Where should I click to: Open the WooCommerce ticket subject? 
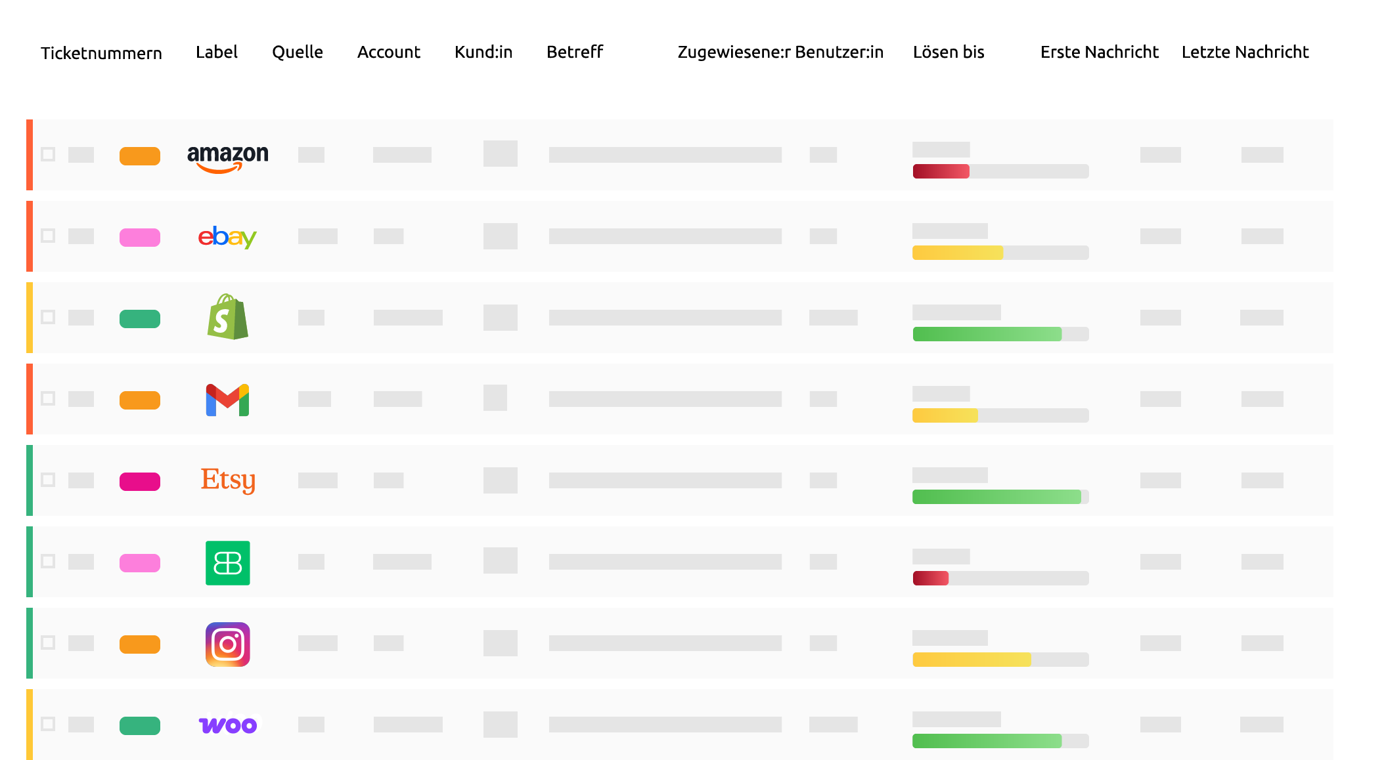[x=665, y=725]
